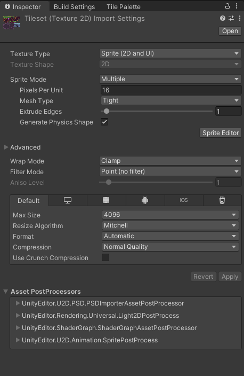Click the Use Crunch Compression label
The height and width of the screenshot is (376, 244).
tap(51, 258)
